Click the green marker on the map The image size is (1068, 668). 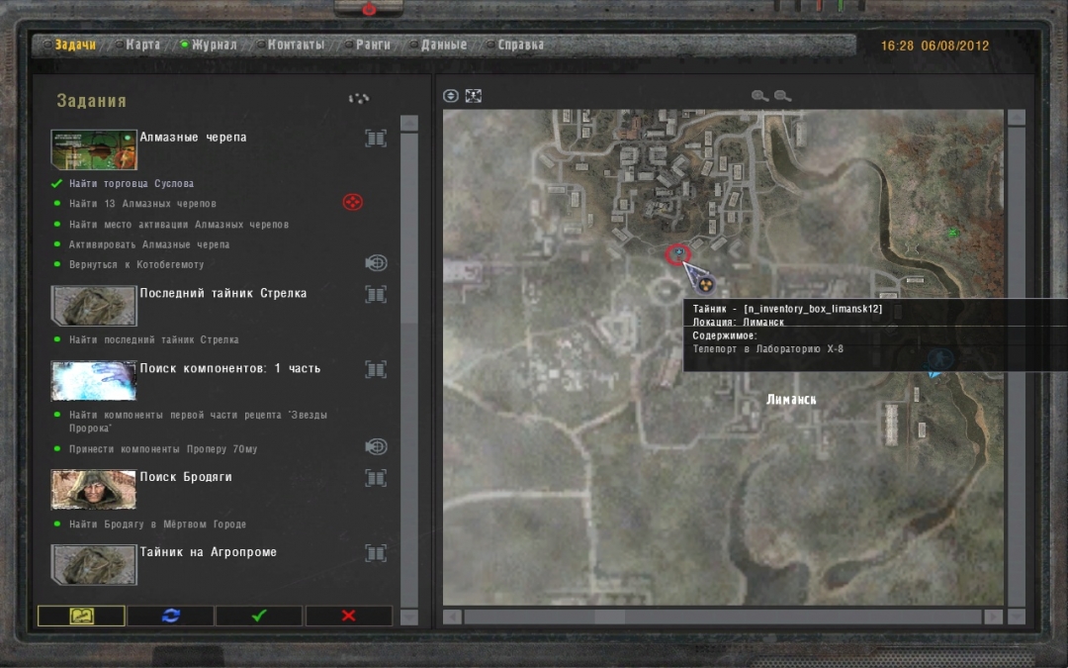click(953, 233)
